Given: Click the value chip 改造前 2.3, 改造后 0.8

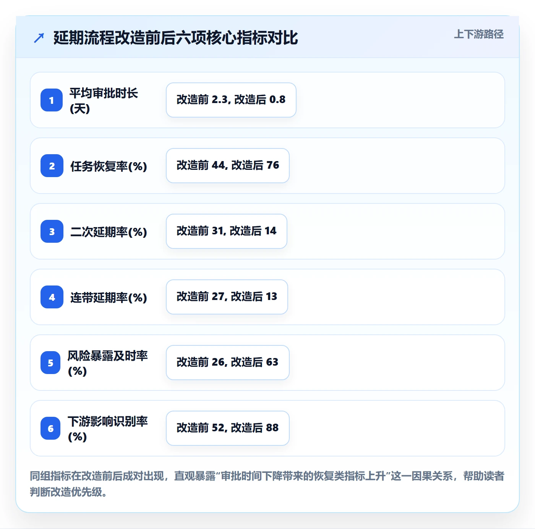Looking at the screenshot, I should pyautogui.click(x=231, y=100).
